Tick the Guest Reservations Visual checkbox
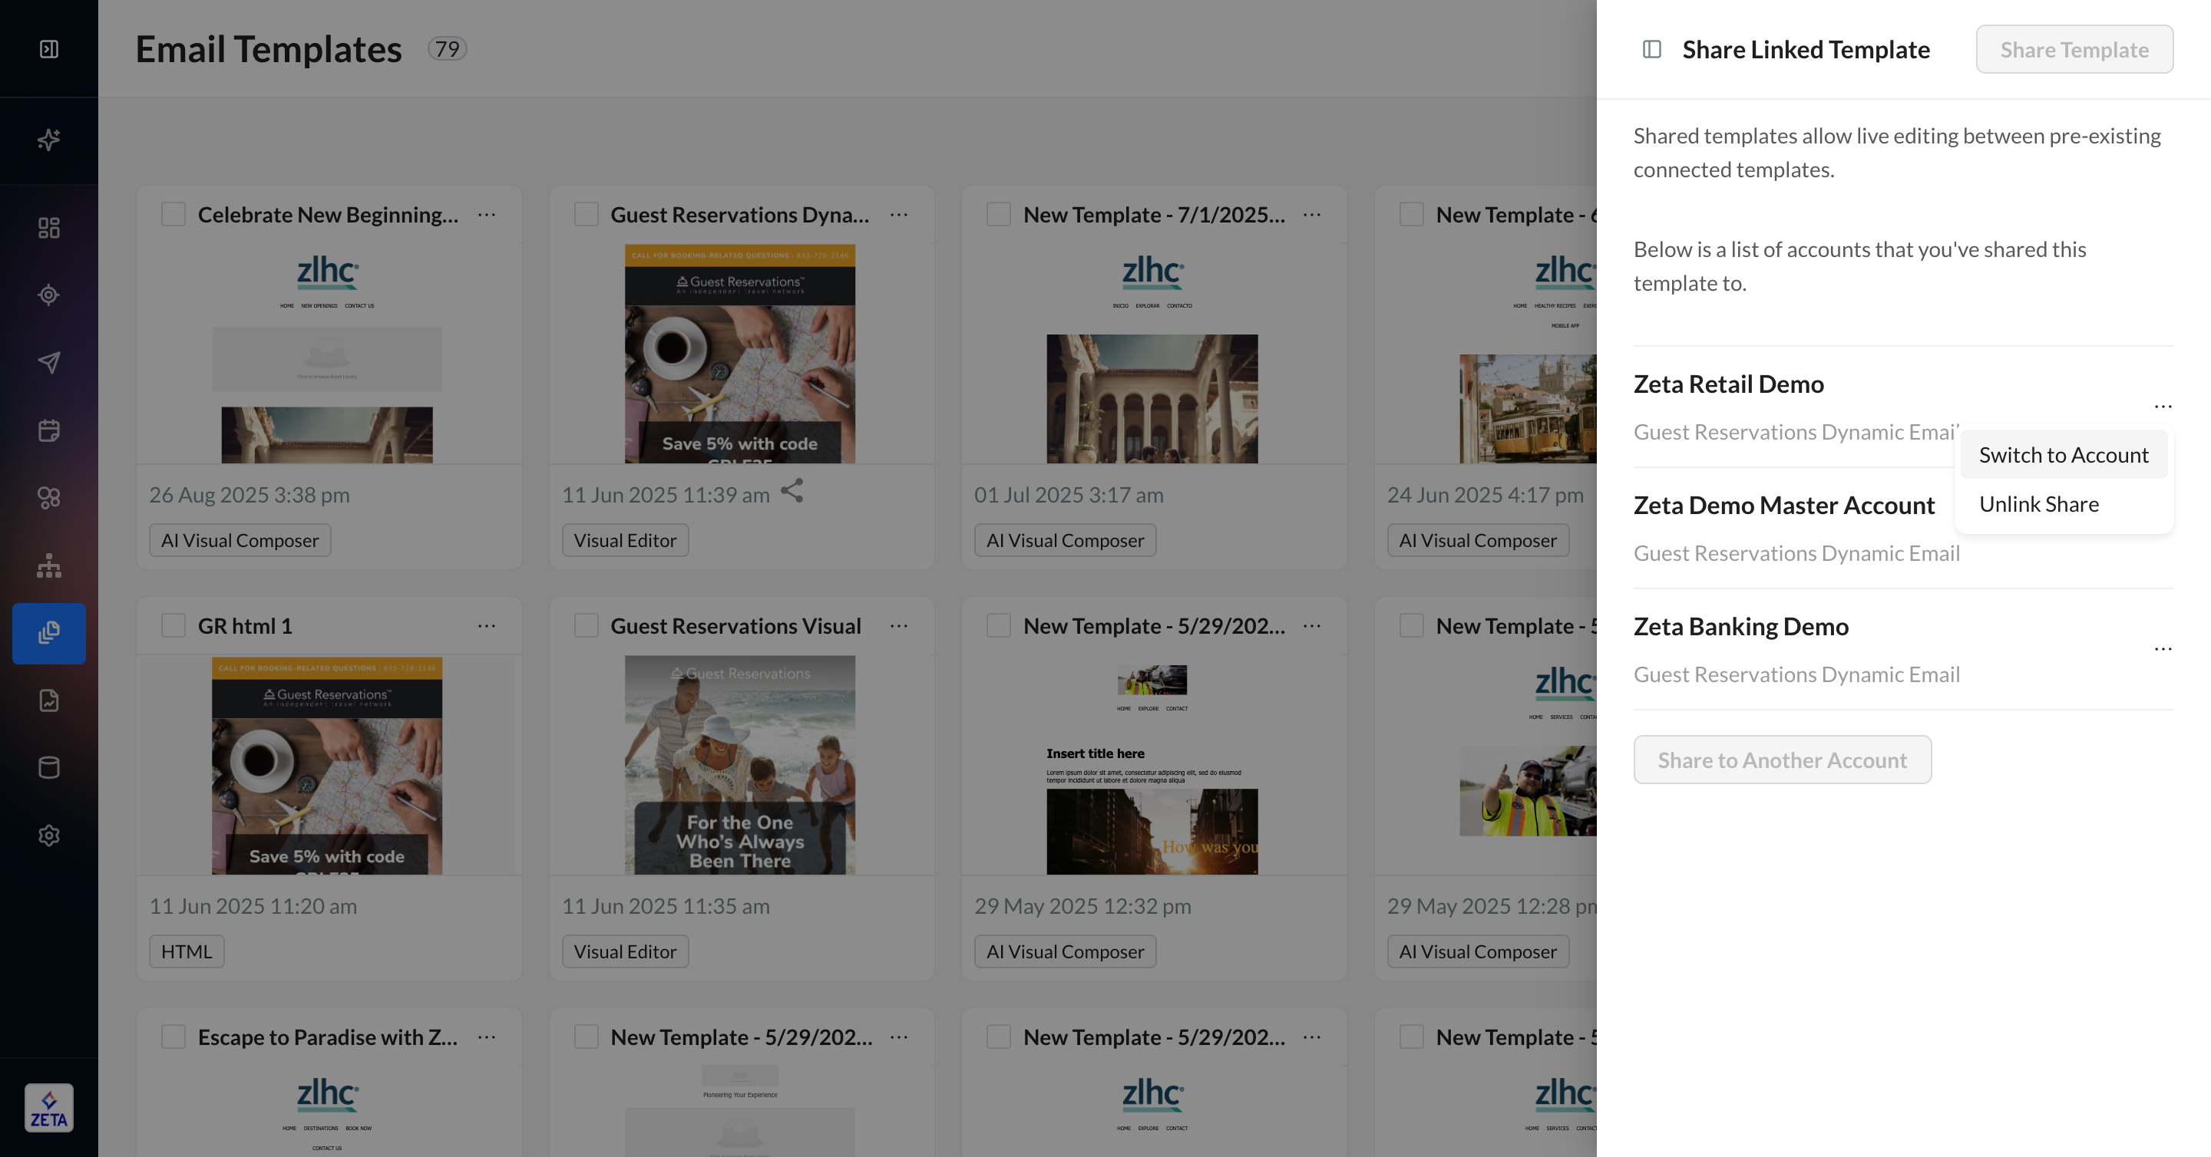Viewport: 2211px width, 1157px height. click(587, 626)
